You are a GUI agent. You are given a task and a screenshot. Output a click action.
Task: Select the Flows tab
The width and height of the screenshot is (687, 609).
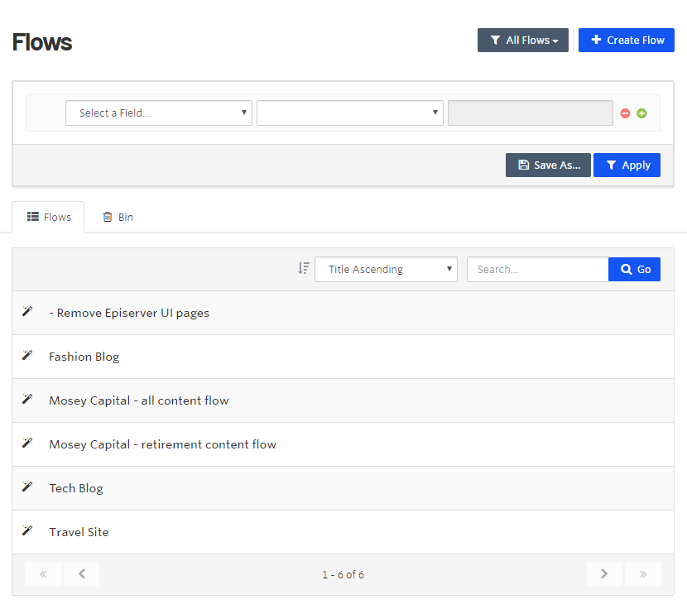(49, 218)
